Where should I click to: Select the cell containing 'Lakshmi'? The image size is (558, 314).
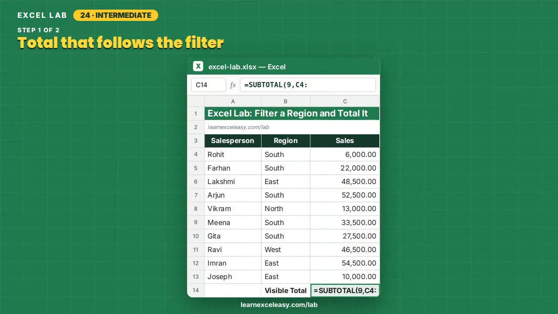coord(233,181)
